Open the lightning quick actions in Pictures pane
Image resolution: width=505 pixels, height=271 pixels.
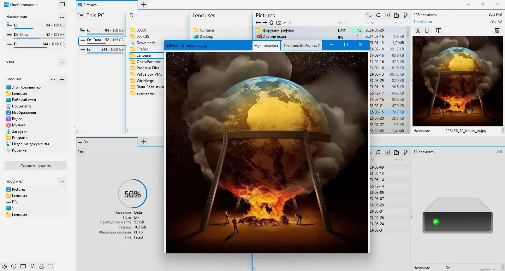pyautogui.click(x=406, y=15)
